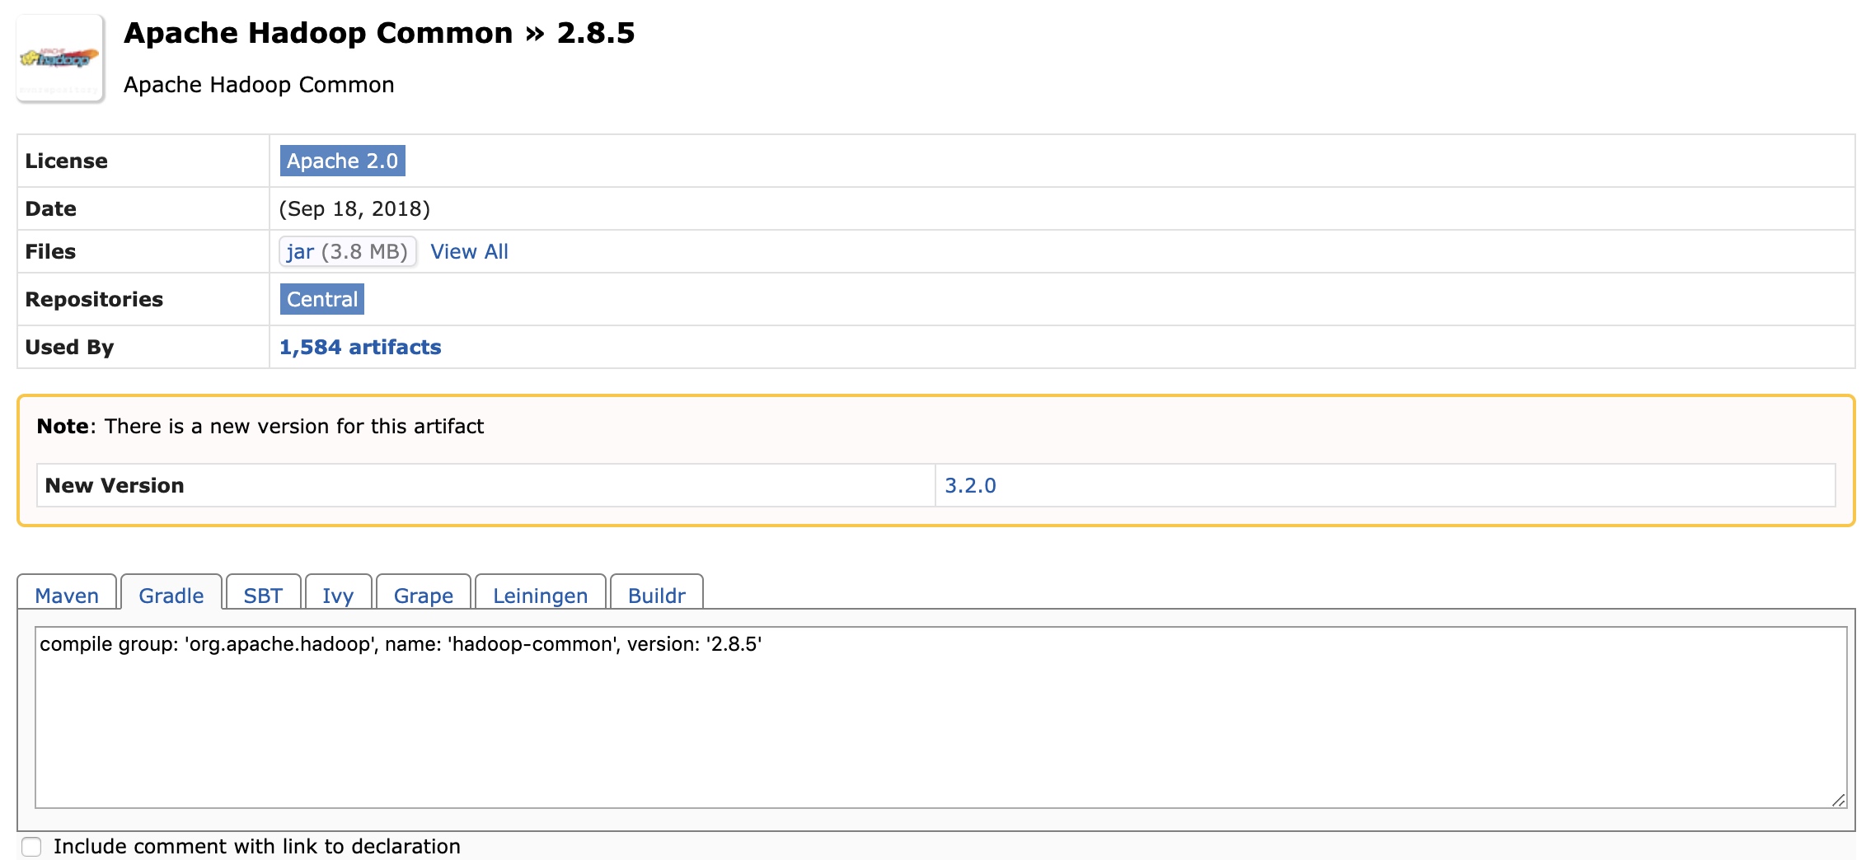Select the Central repository badge
This screenshot has height=860, width=1866.
(321, 299)
